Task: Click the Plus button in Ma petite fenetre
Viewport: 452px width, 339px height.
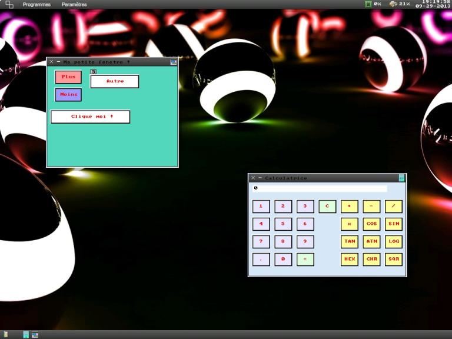Action: coord(68,77)
